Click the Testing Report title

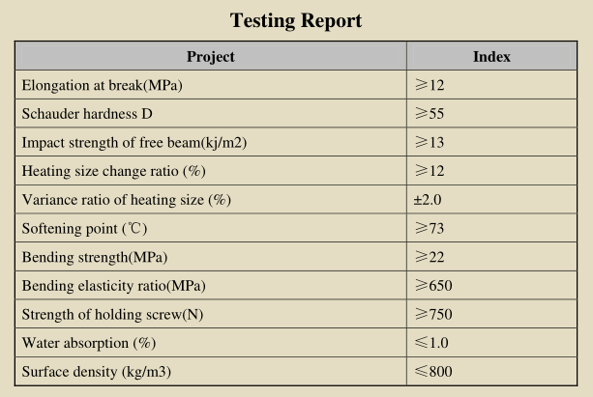[x=296, y=20]
